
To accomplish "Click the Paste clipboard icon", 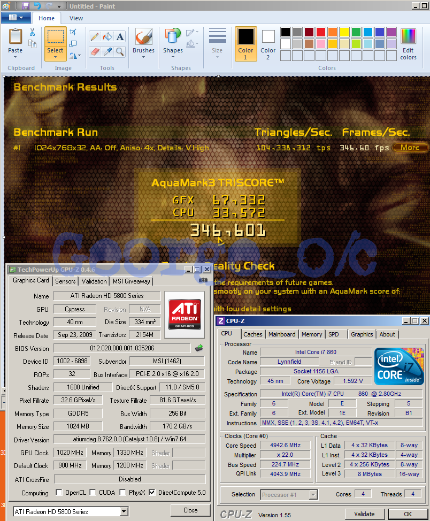I will (16, 36).
